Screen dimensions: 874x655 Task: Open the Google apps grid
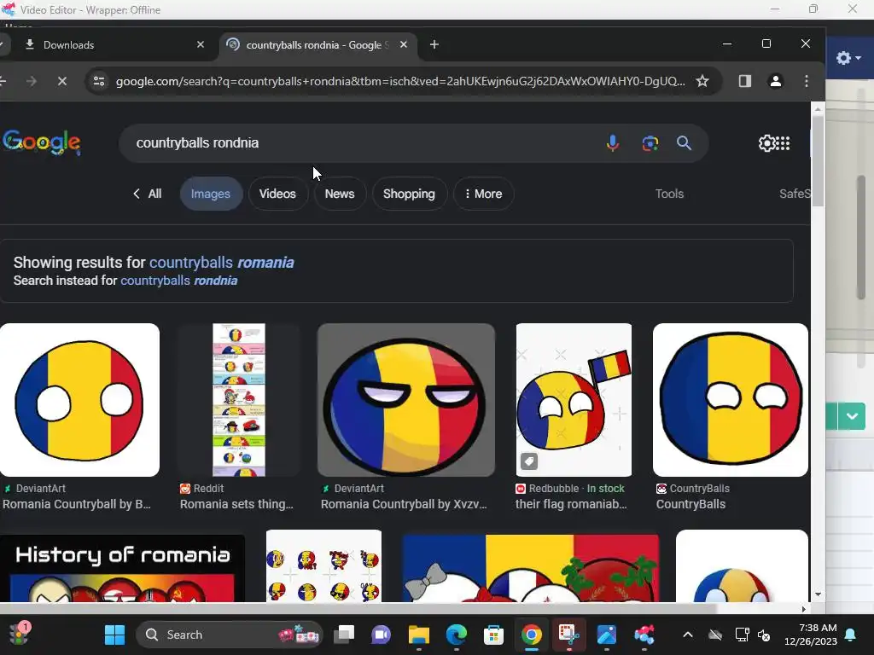click(x=784, y=143)
